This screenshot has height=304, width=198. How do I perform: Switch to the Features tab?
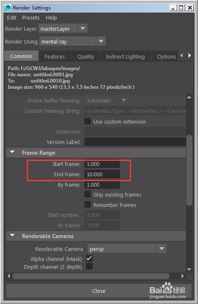pyautogui.click(x=55, y=57)
